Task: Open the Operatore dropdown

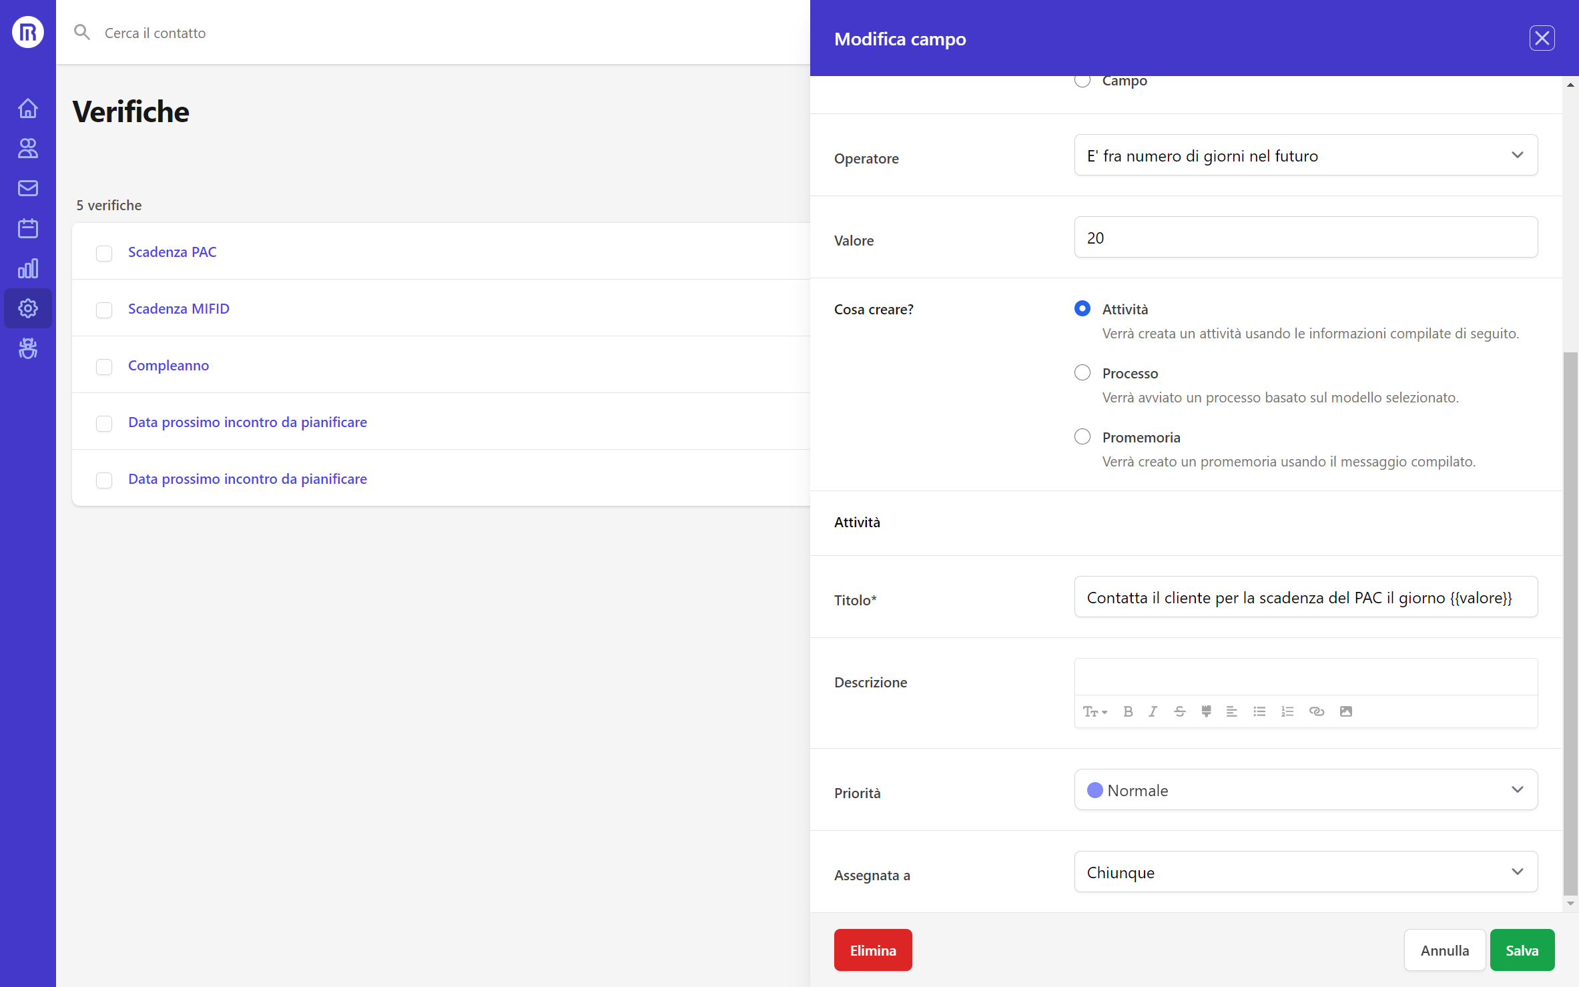Action: pyautogui.click(x=1305, y=155)
